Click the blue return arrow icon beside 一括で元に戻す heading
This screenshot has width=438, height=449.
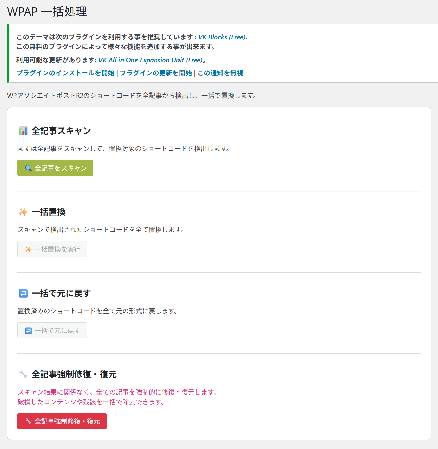click(x=23, y=293)
